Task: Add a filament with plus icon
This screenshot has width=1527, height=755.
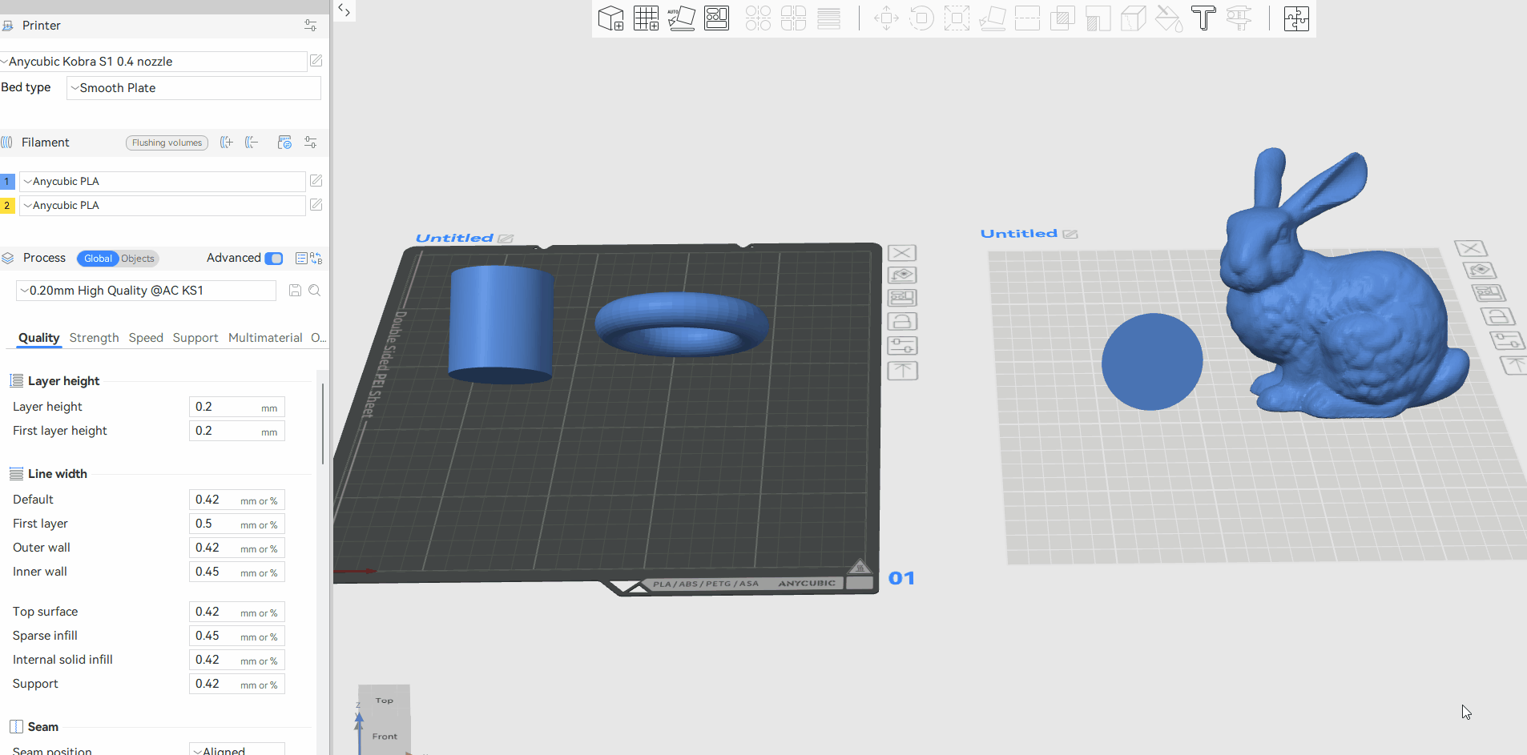Action: pos(227,143)
